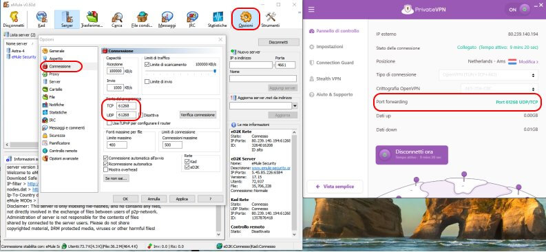Open Connection Guard in PrivateVPN sidebar

coord(331,63)
